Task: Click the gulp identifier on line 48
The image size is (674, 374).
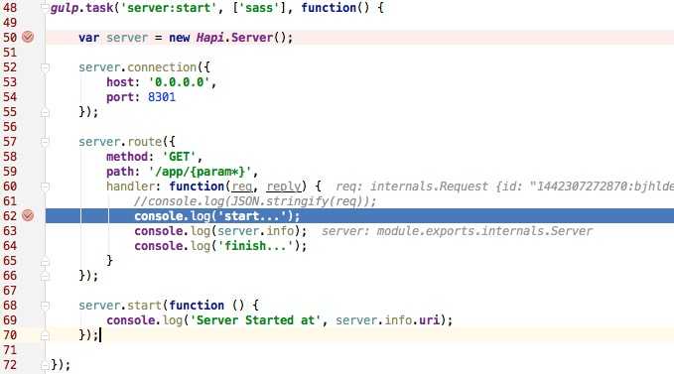Action: click(65, 8)
